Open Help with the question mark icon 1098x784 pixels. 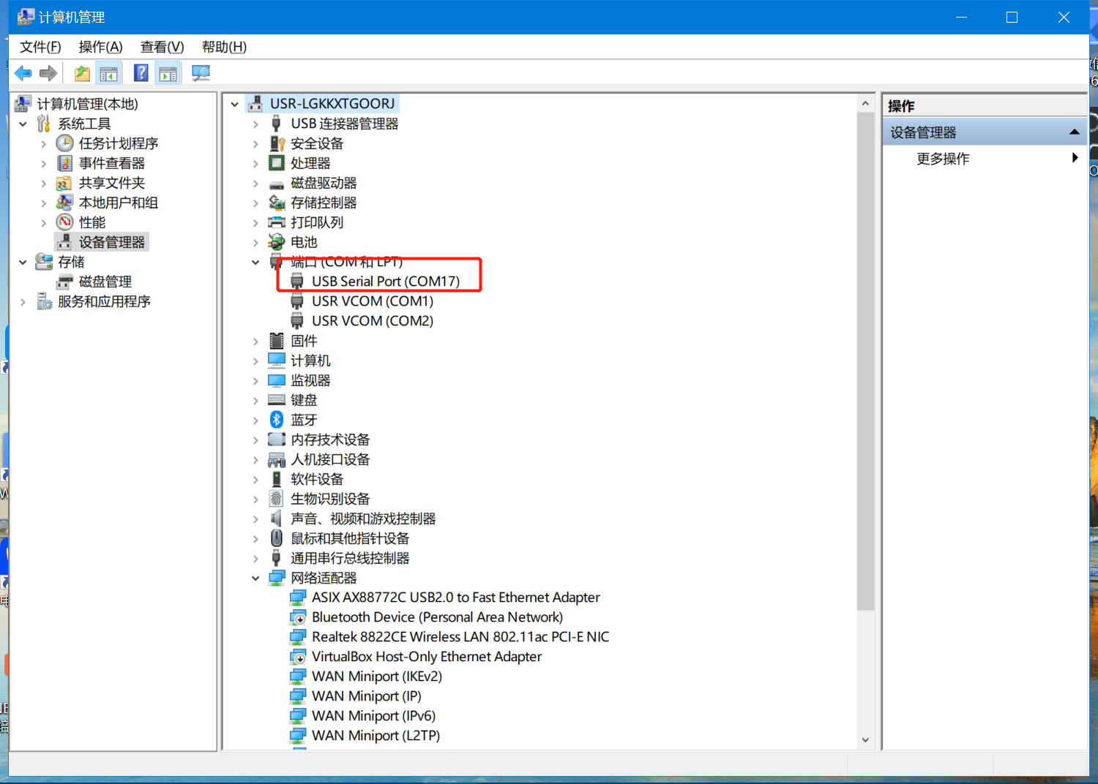click(141, 73)
